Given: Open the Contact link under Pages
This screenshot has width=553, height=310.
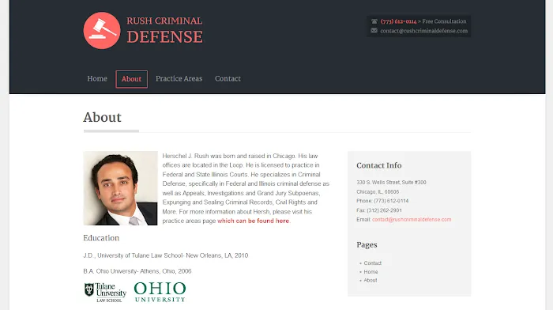Looking at the screenshot, I should click(372, 263).
